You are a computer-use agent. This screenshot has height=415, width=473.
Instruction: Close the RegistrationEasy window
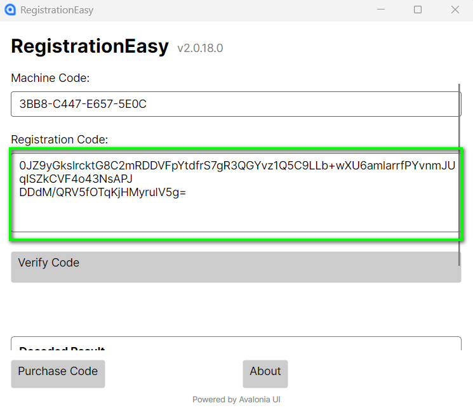(x=455, y=10)
